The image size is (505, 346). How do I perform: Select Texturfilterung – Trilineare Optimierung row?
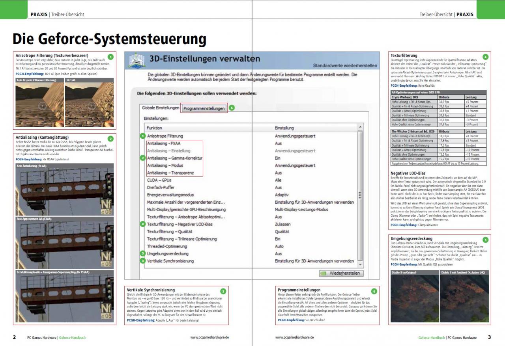click(x=250, y=239)
